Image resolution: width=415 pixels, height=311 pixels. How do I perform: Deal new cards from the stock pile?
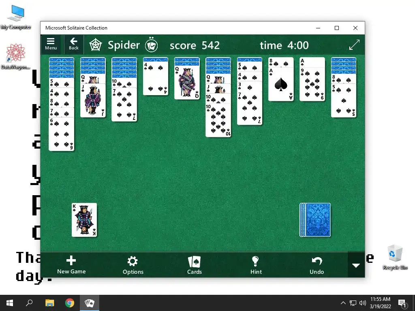click(x=315, y=220)
